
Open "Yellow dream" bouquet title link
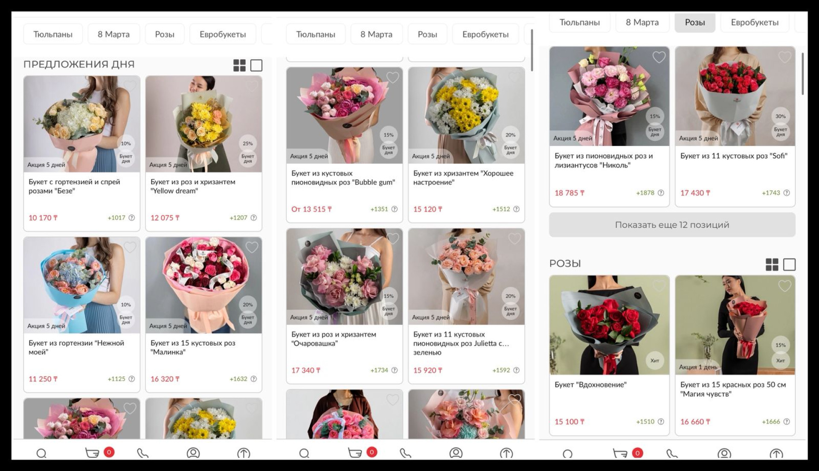click(x=193, y=186)
